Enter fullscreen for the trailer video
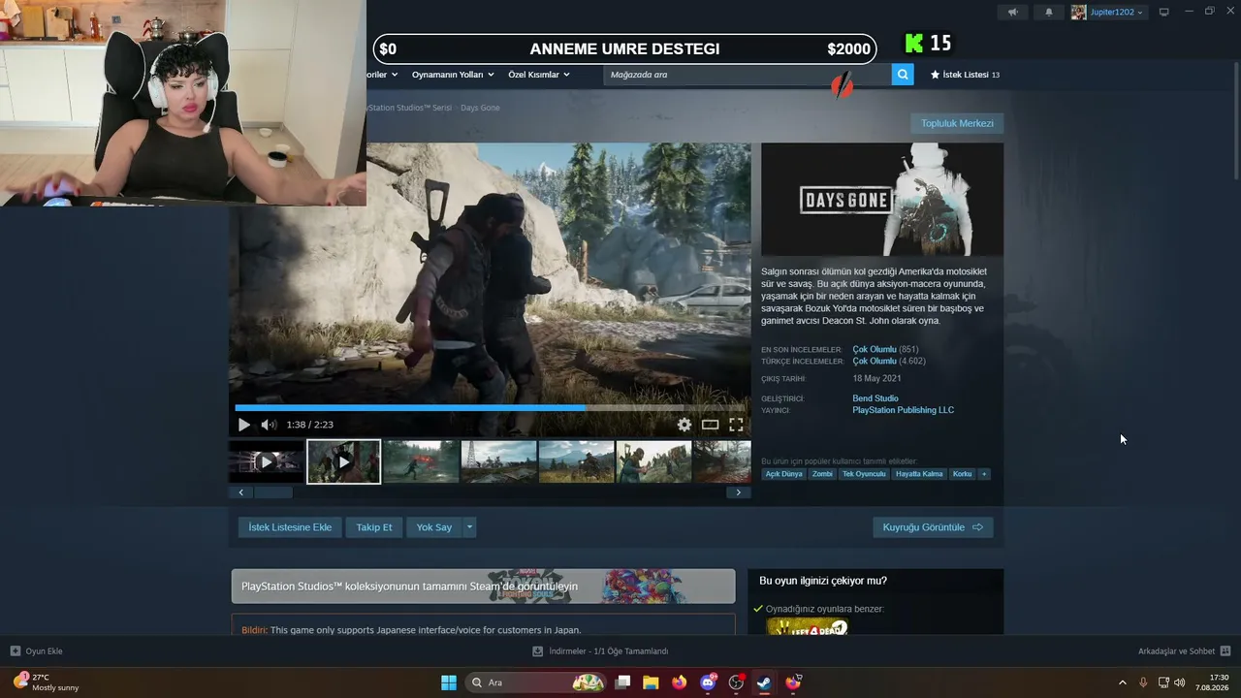Image resolution: width=1241 pixels, height=698 pixels. coord(736,425)
